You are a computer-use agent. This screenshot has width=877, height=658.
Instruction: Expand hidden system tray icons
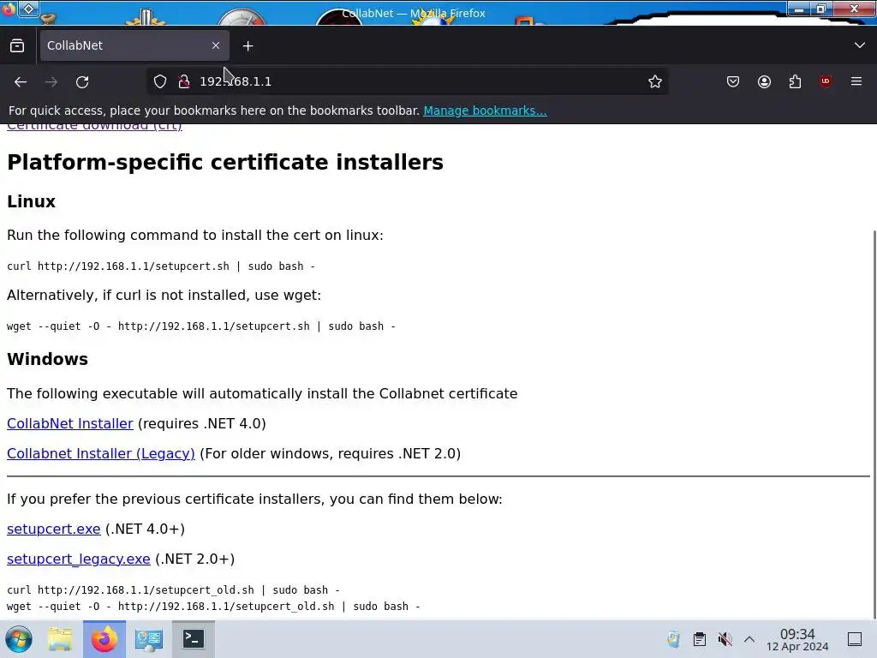tap(749, 639)
